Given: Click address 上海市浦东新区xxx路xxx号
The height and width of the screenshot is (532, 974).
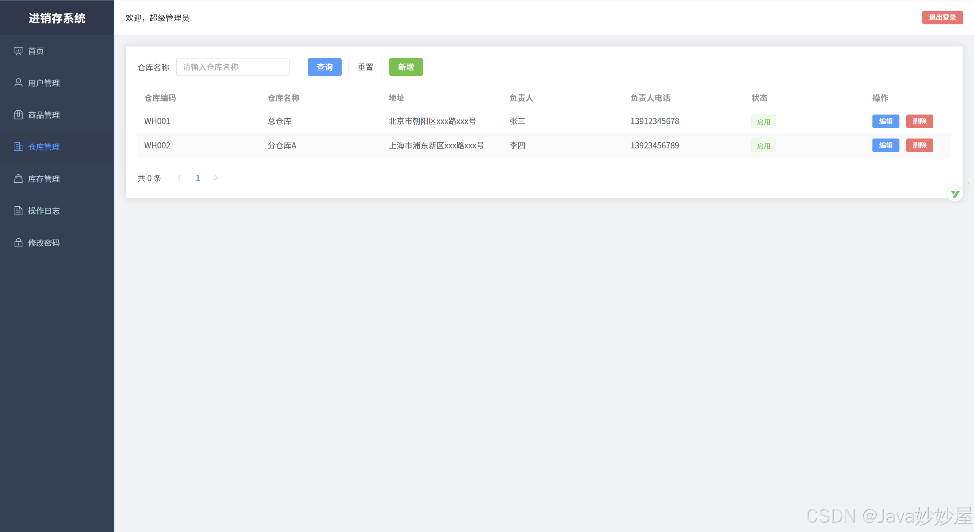Looking at the screenshot, I should pyautogui.click(x=436, y=145).
